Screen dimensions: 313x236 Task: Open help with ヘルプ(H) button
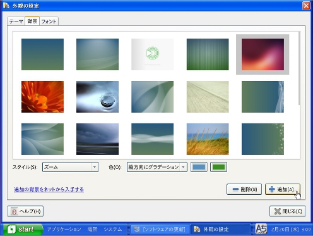(x=25, y=211)
